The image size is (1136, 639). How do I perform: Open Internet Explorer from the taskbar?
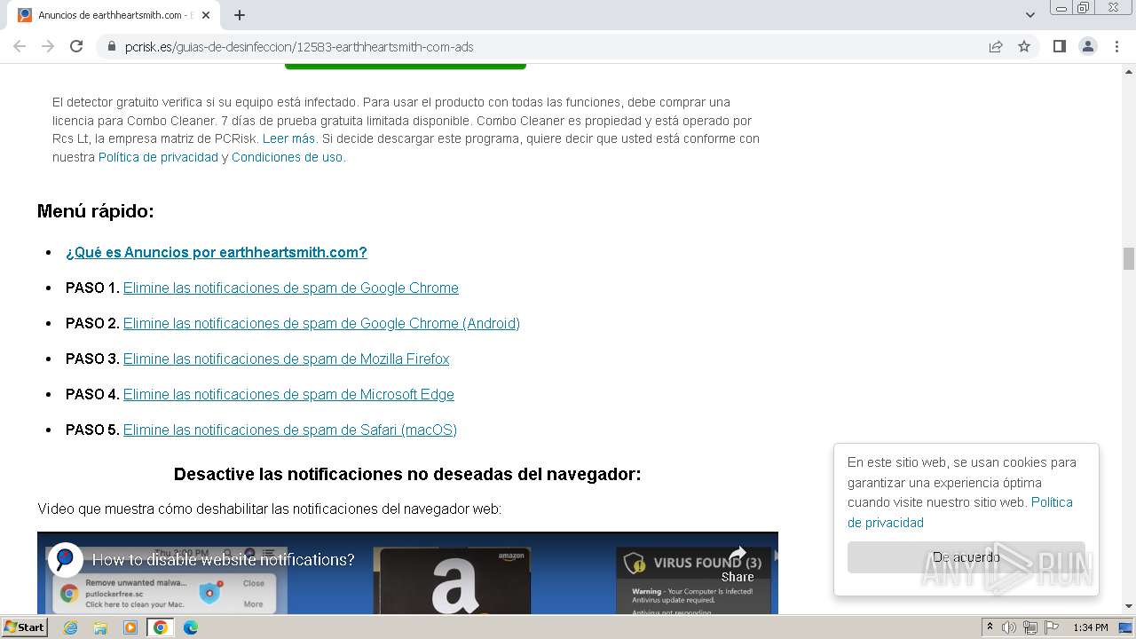click(x=70, y=627)
